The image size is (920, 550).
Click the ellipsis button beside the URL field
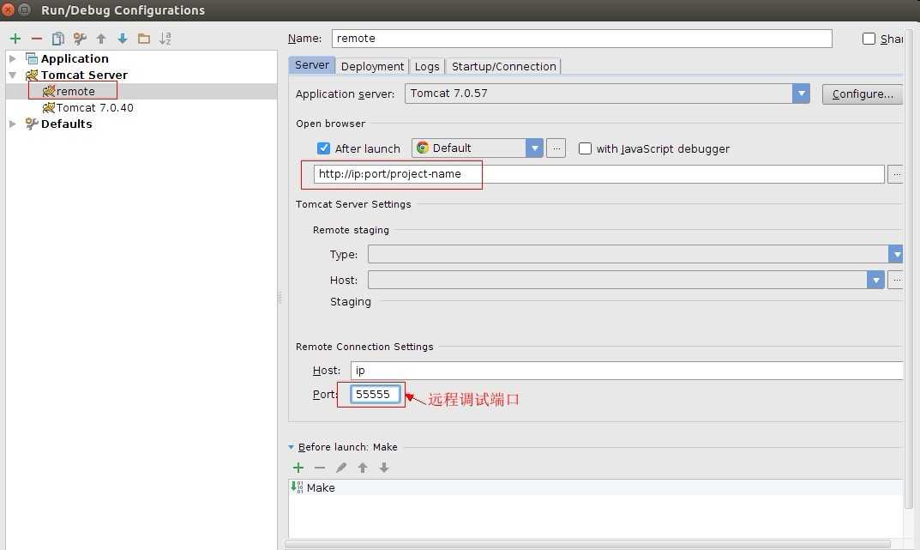pos(896,173)
